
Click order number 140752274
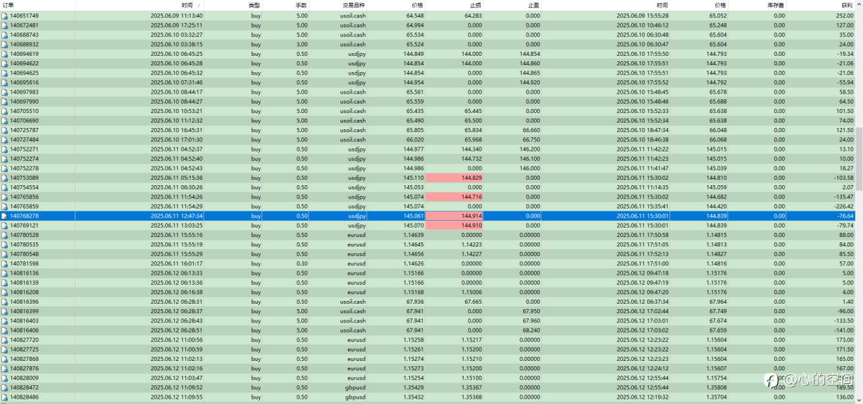click(x=24, y=159)
